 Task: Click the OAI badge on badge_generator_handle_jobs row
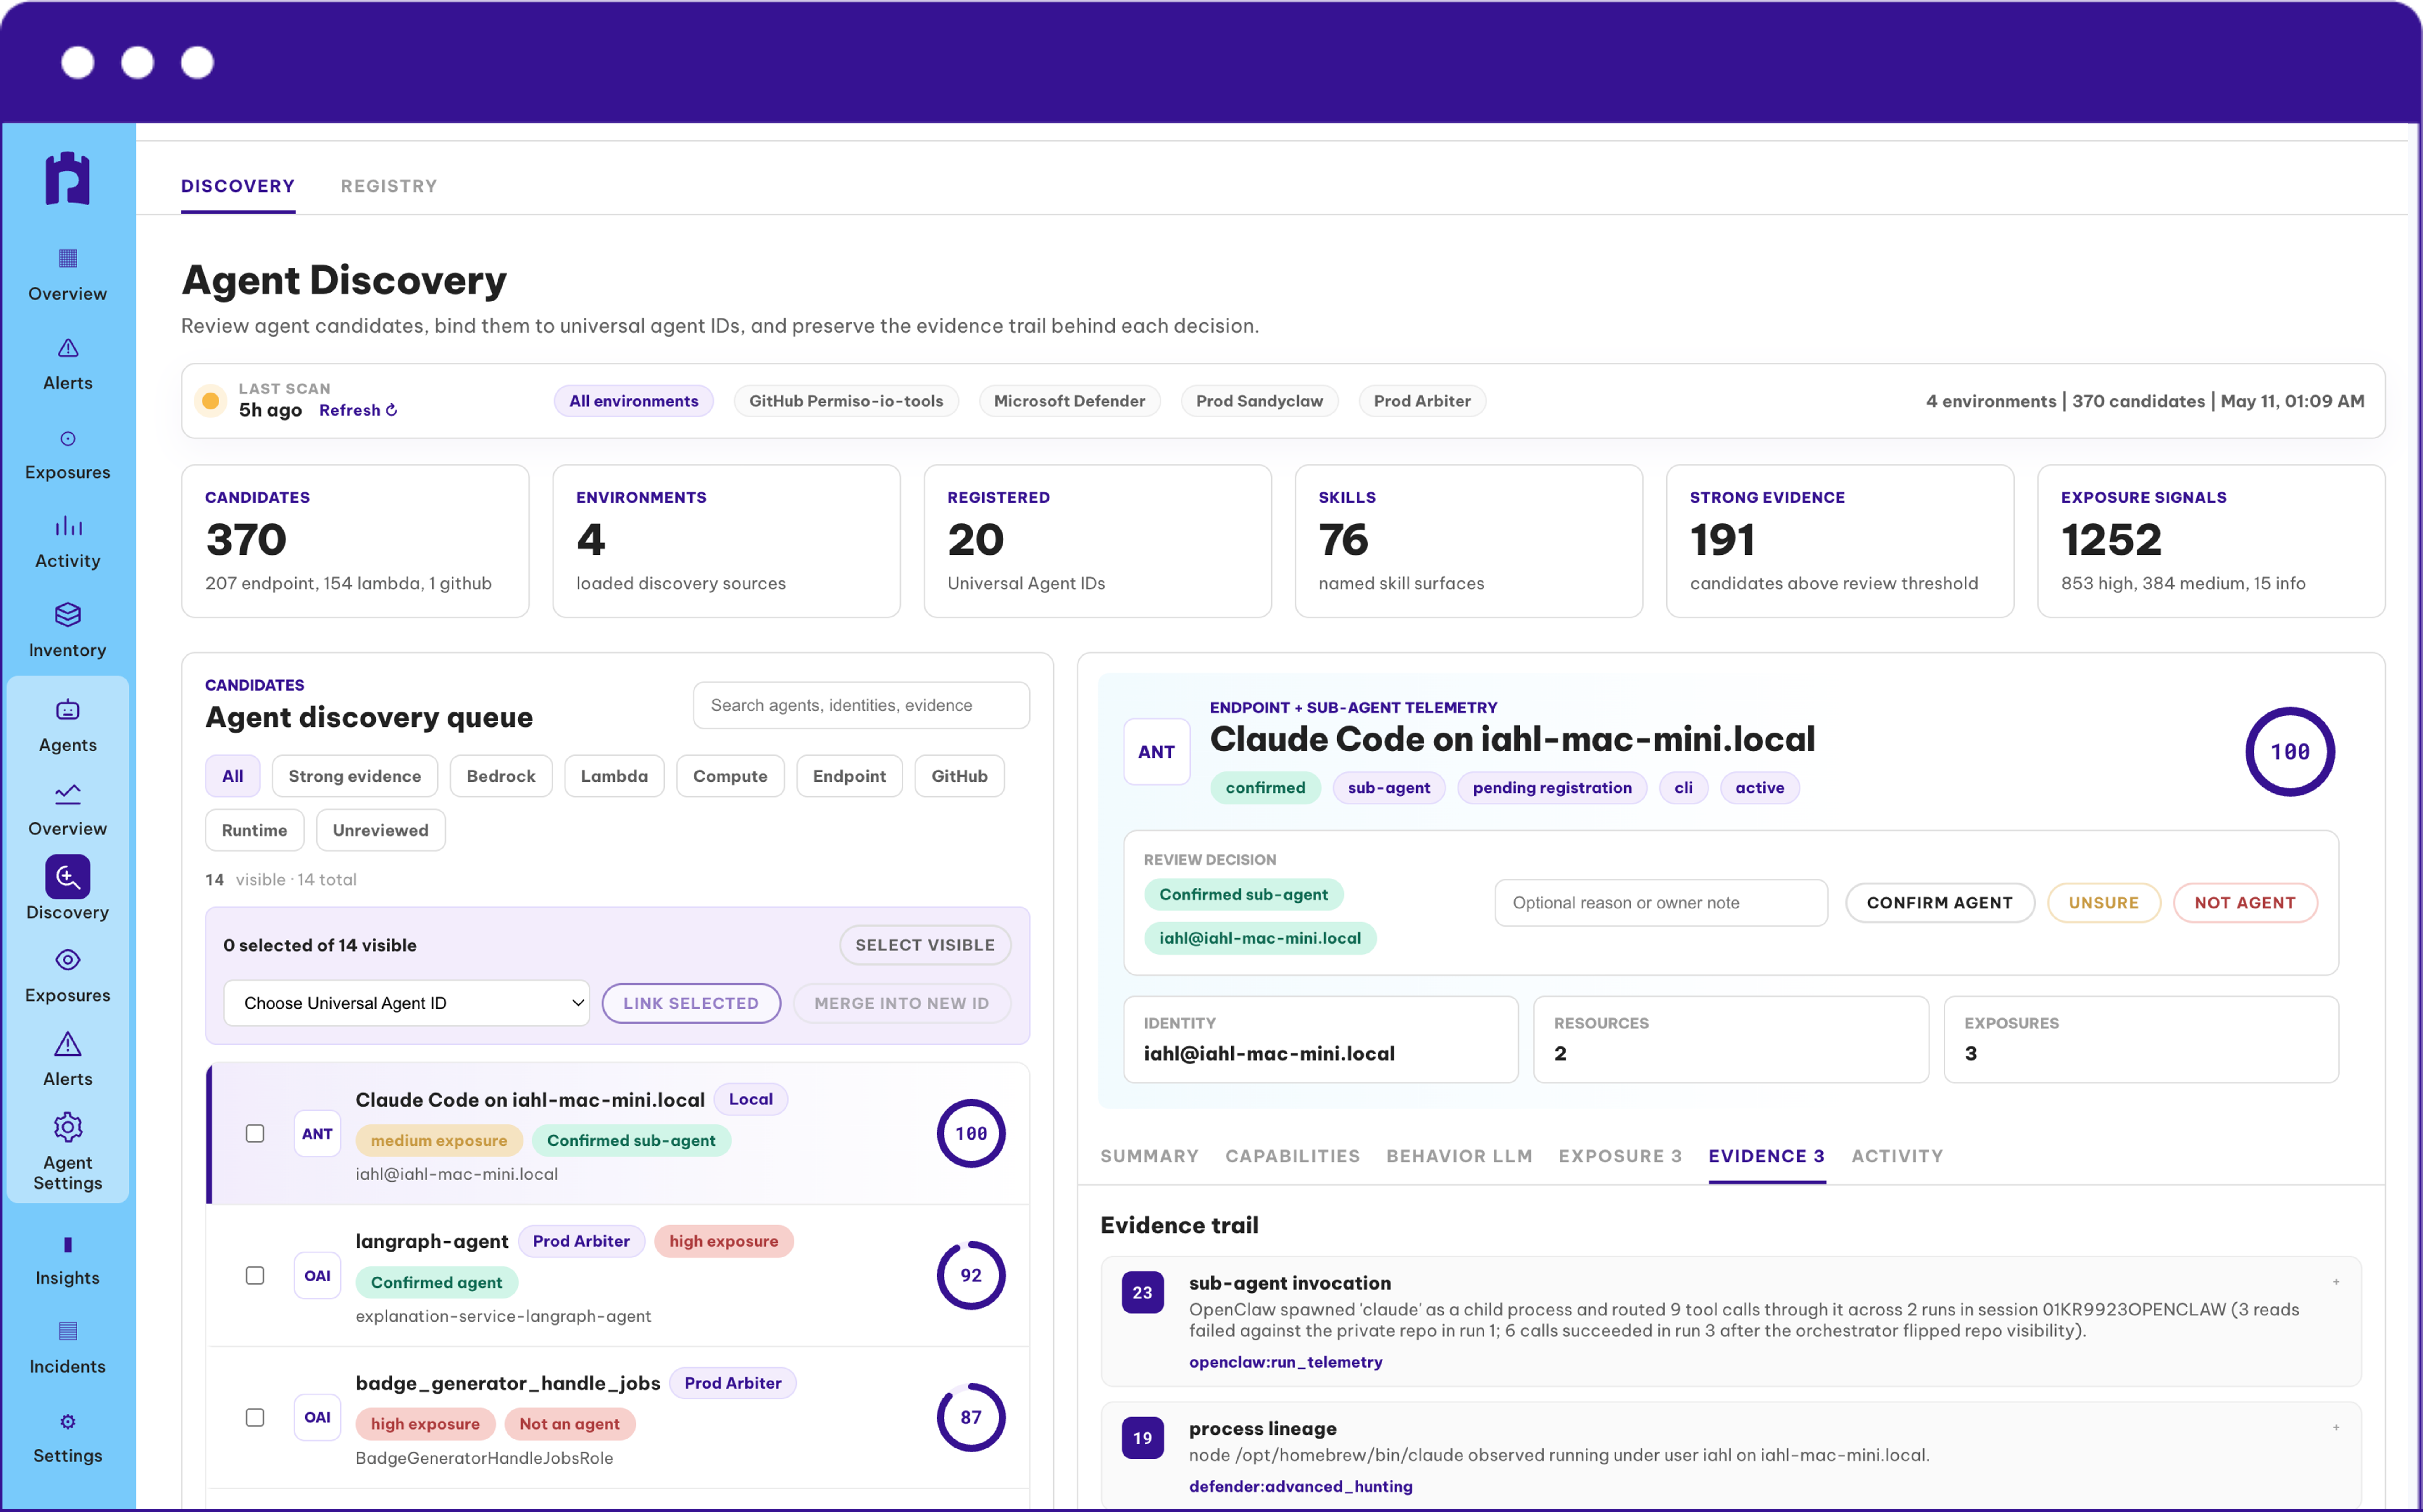(317, 1418)
